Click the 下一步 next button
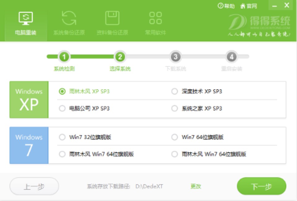Screen dimensions: 297x201 pyautogui.click(x=261, y=186)
